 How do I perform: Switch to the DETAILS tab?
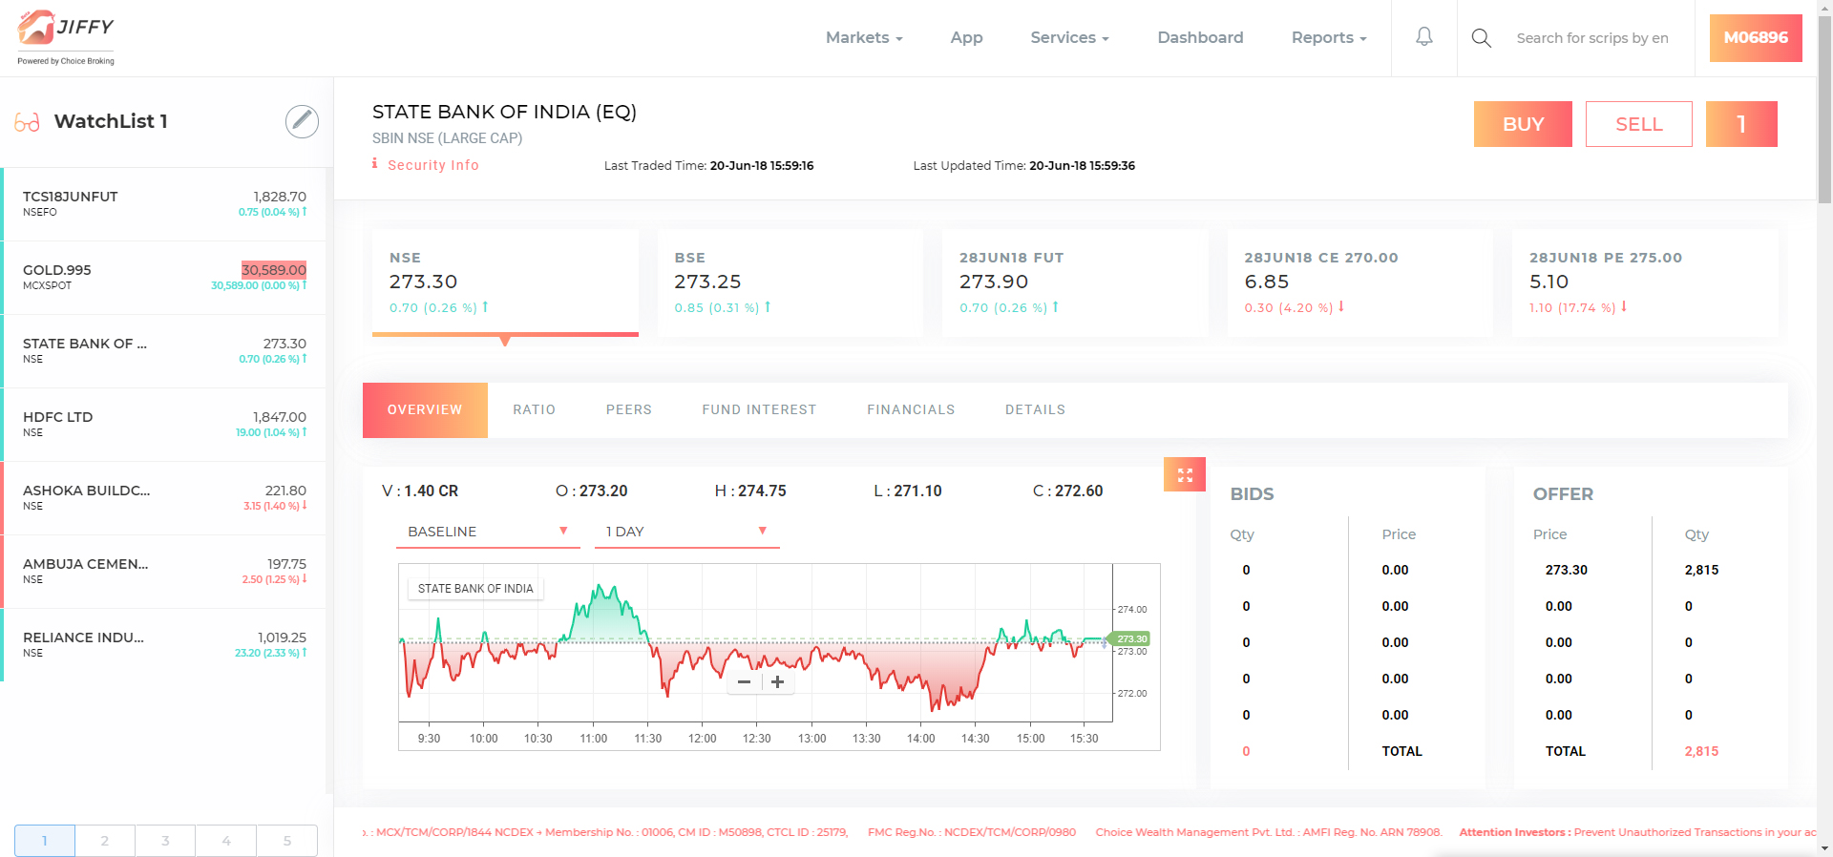(1035, 410)
